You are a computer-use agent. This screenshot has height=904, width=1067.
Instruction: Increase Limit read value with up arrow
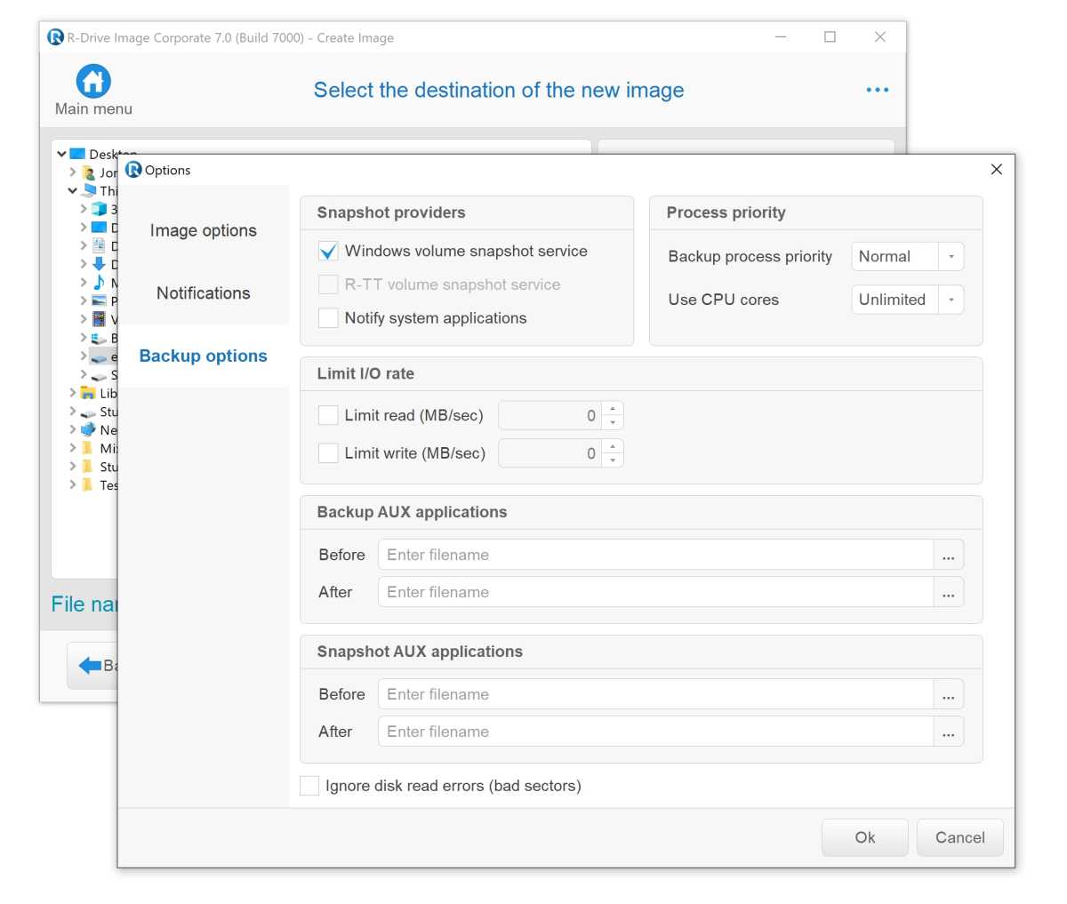tap(613, 409)
